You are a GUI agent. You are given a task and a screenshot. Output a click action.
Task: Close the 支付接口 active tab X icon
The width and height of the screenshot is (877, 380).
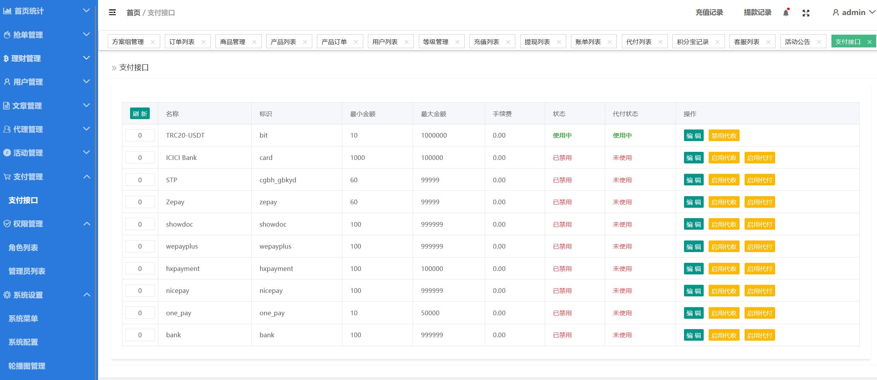point(870,42)
